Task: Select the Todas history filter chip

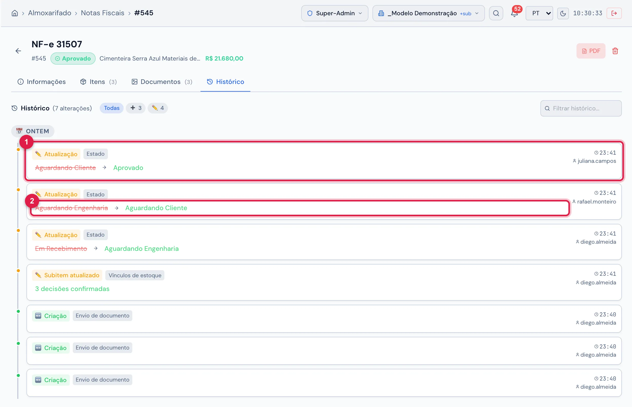Action: [111, 108]
